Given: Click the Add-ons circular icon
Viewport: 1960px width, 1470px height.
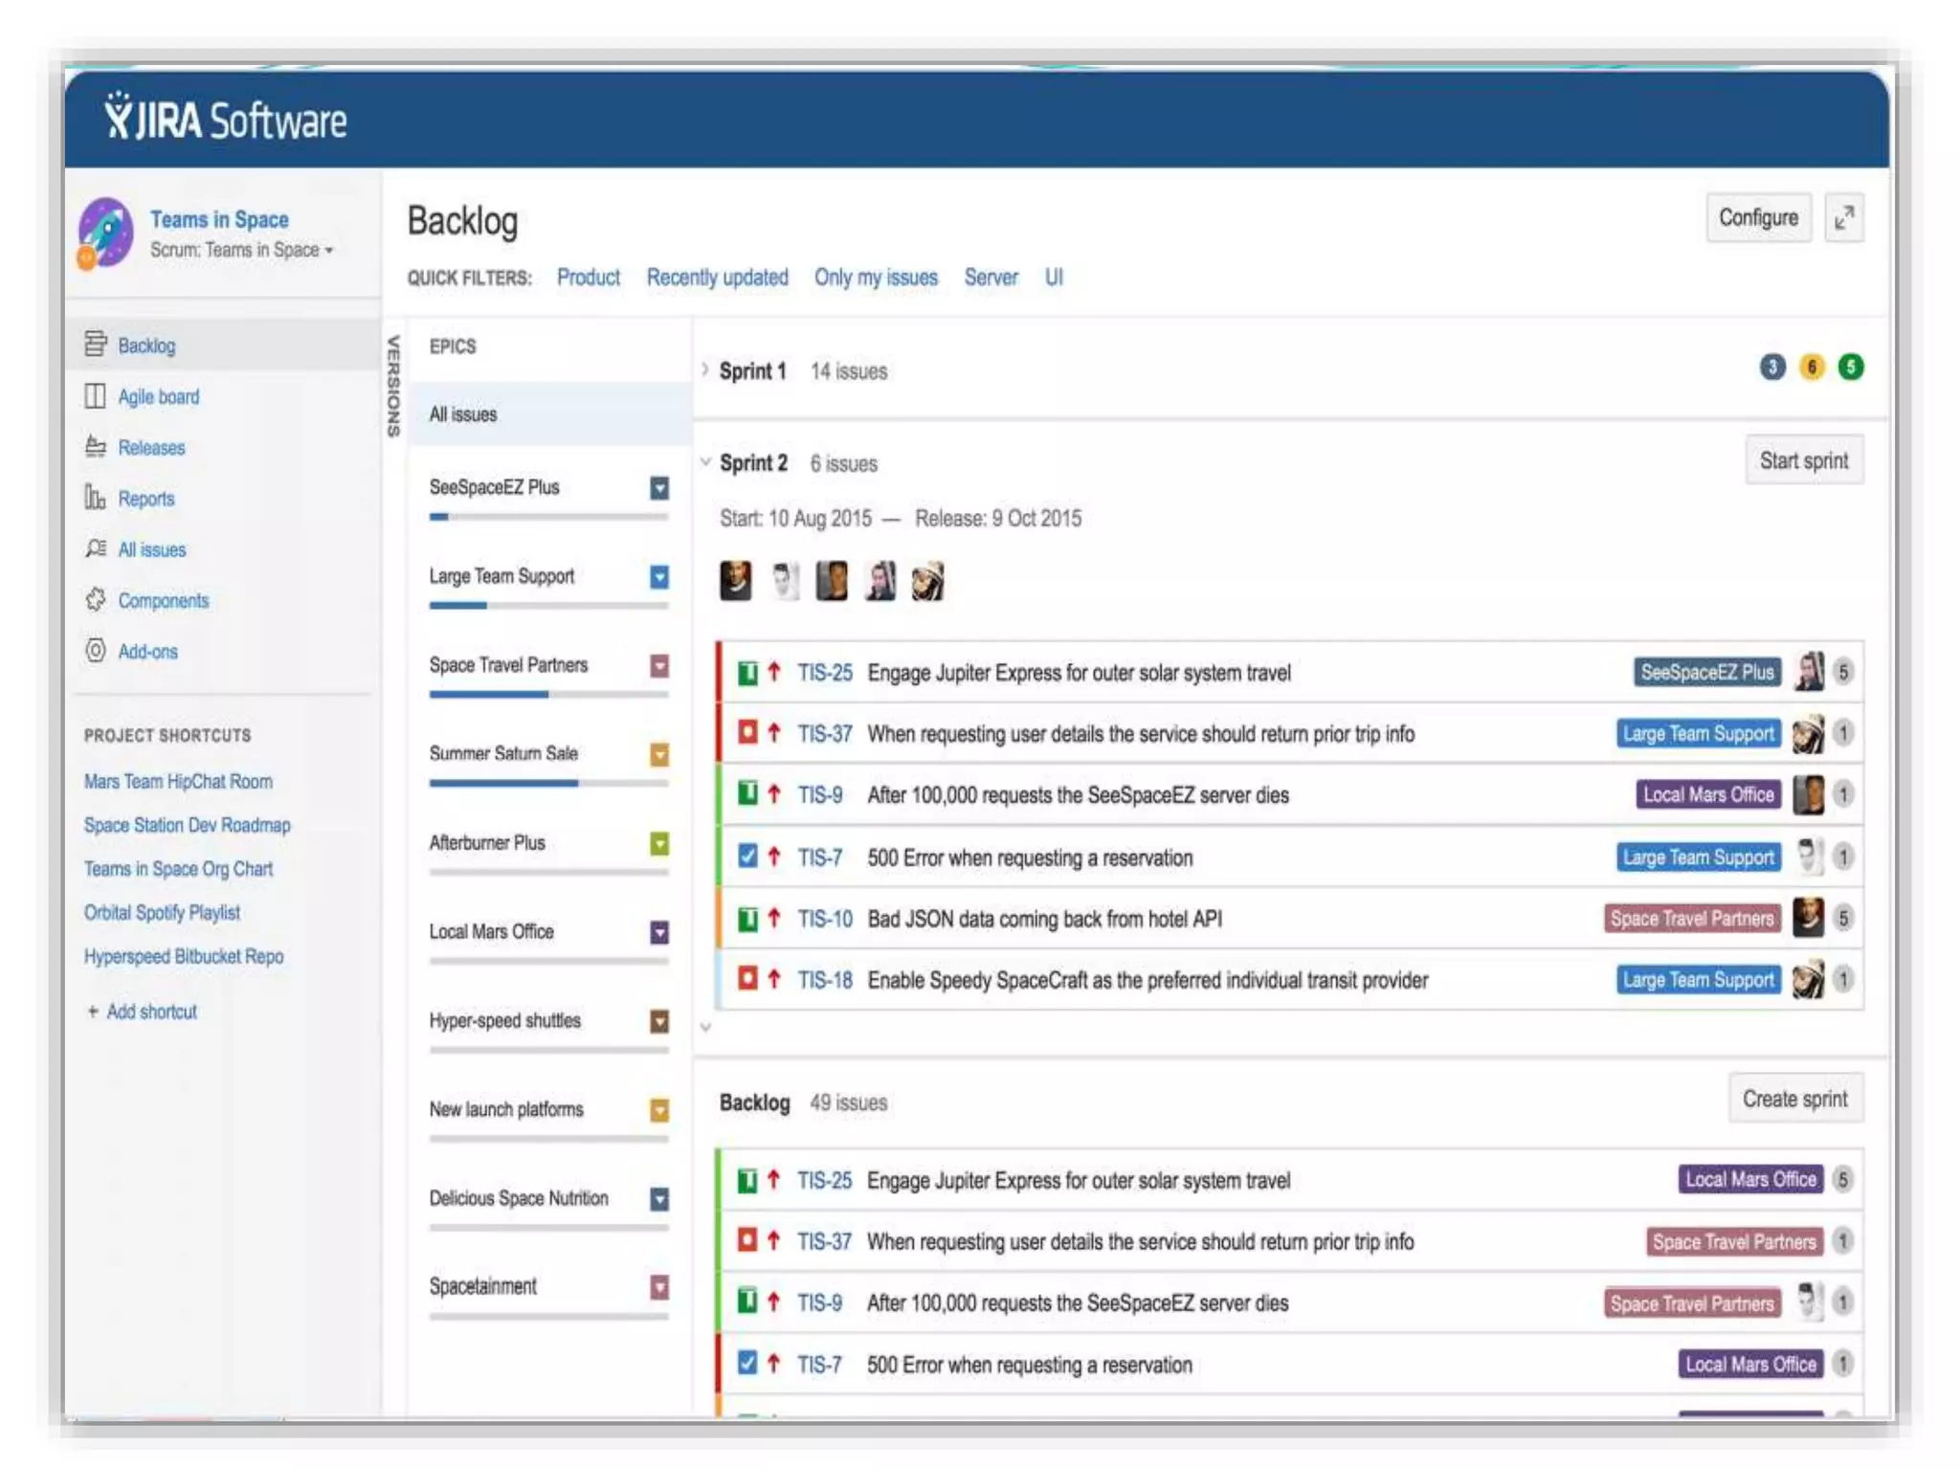Looking at the screenshot, I should 95,651.
